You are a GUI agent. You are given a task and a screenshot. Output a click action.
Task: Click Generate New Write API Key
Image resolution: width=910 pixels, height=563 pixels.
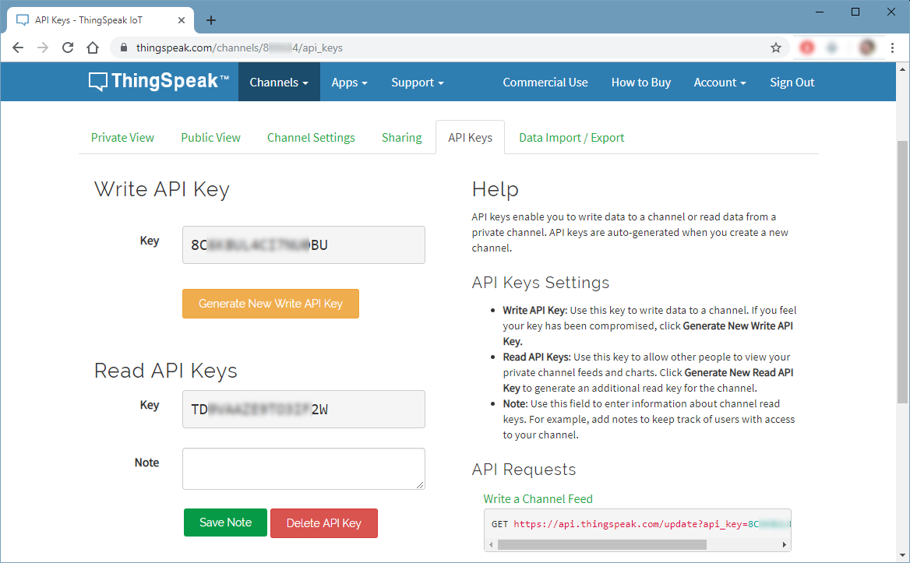point(270,303)
